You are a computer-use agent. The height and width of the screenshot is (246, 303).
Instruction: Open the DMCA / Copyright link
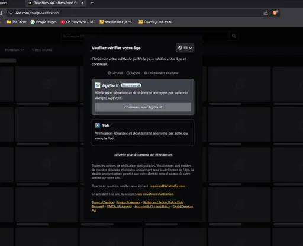point(120,206)
